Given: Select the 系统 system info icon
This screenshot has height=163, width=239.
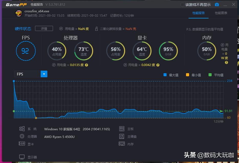Looking at the screenshot, I should [22, 129].
